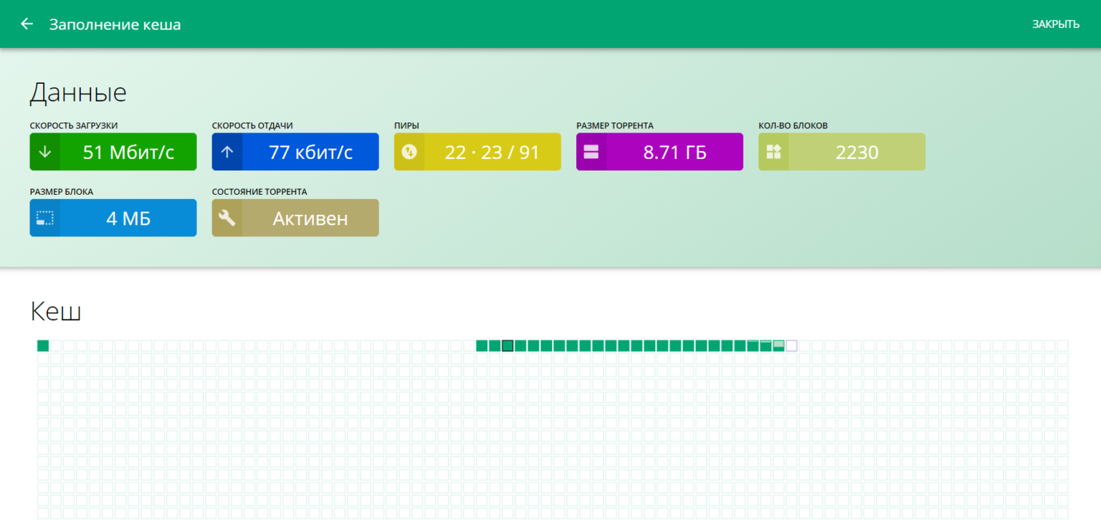Click the Данные heading

point(78,92)
